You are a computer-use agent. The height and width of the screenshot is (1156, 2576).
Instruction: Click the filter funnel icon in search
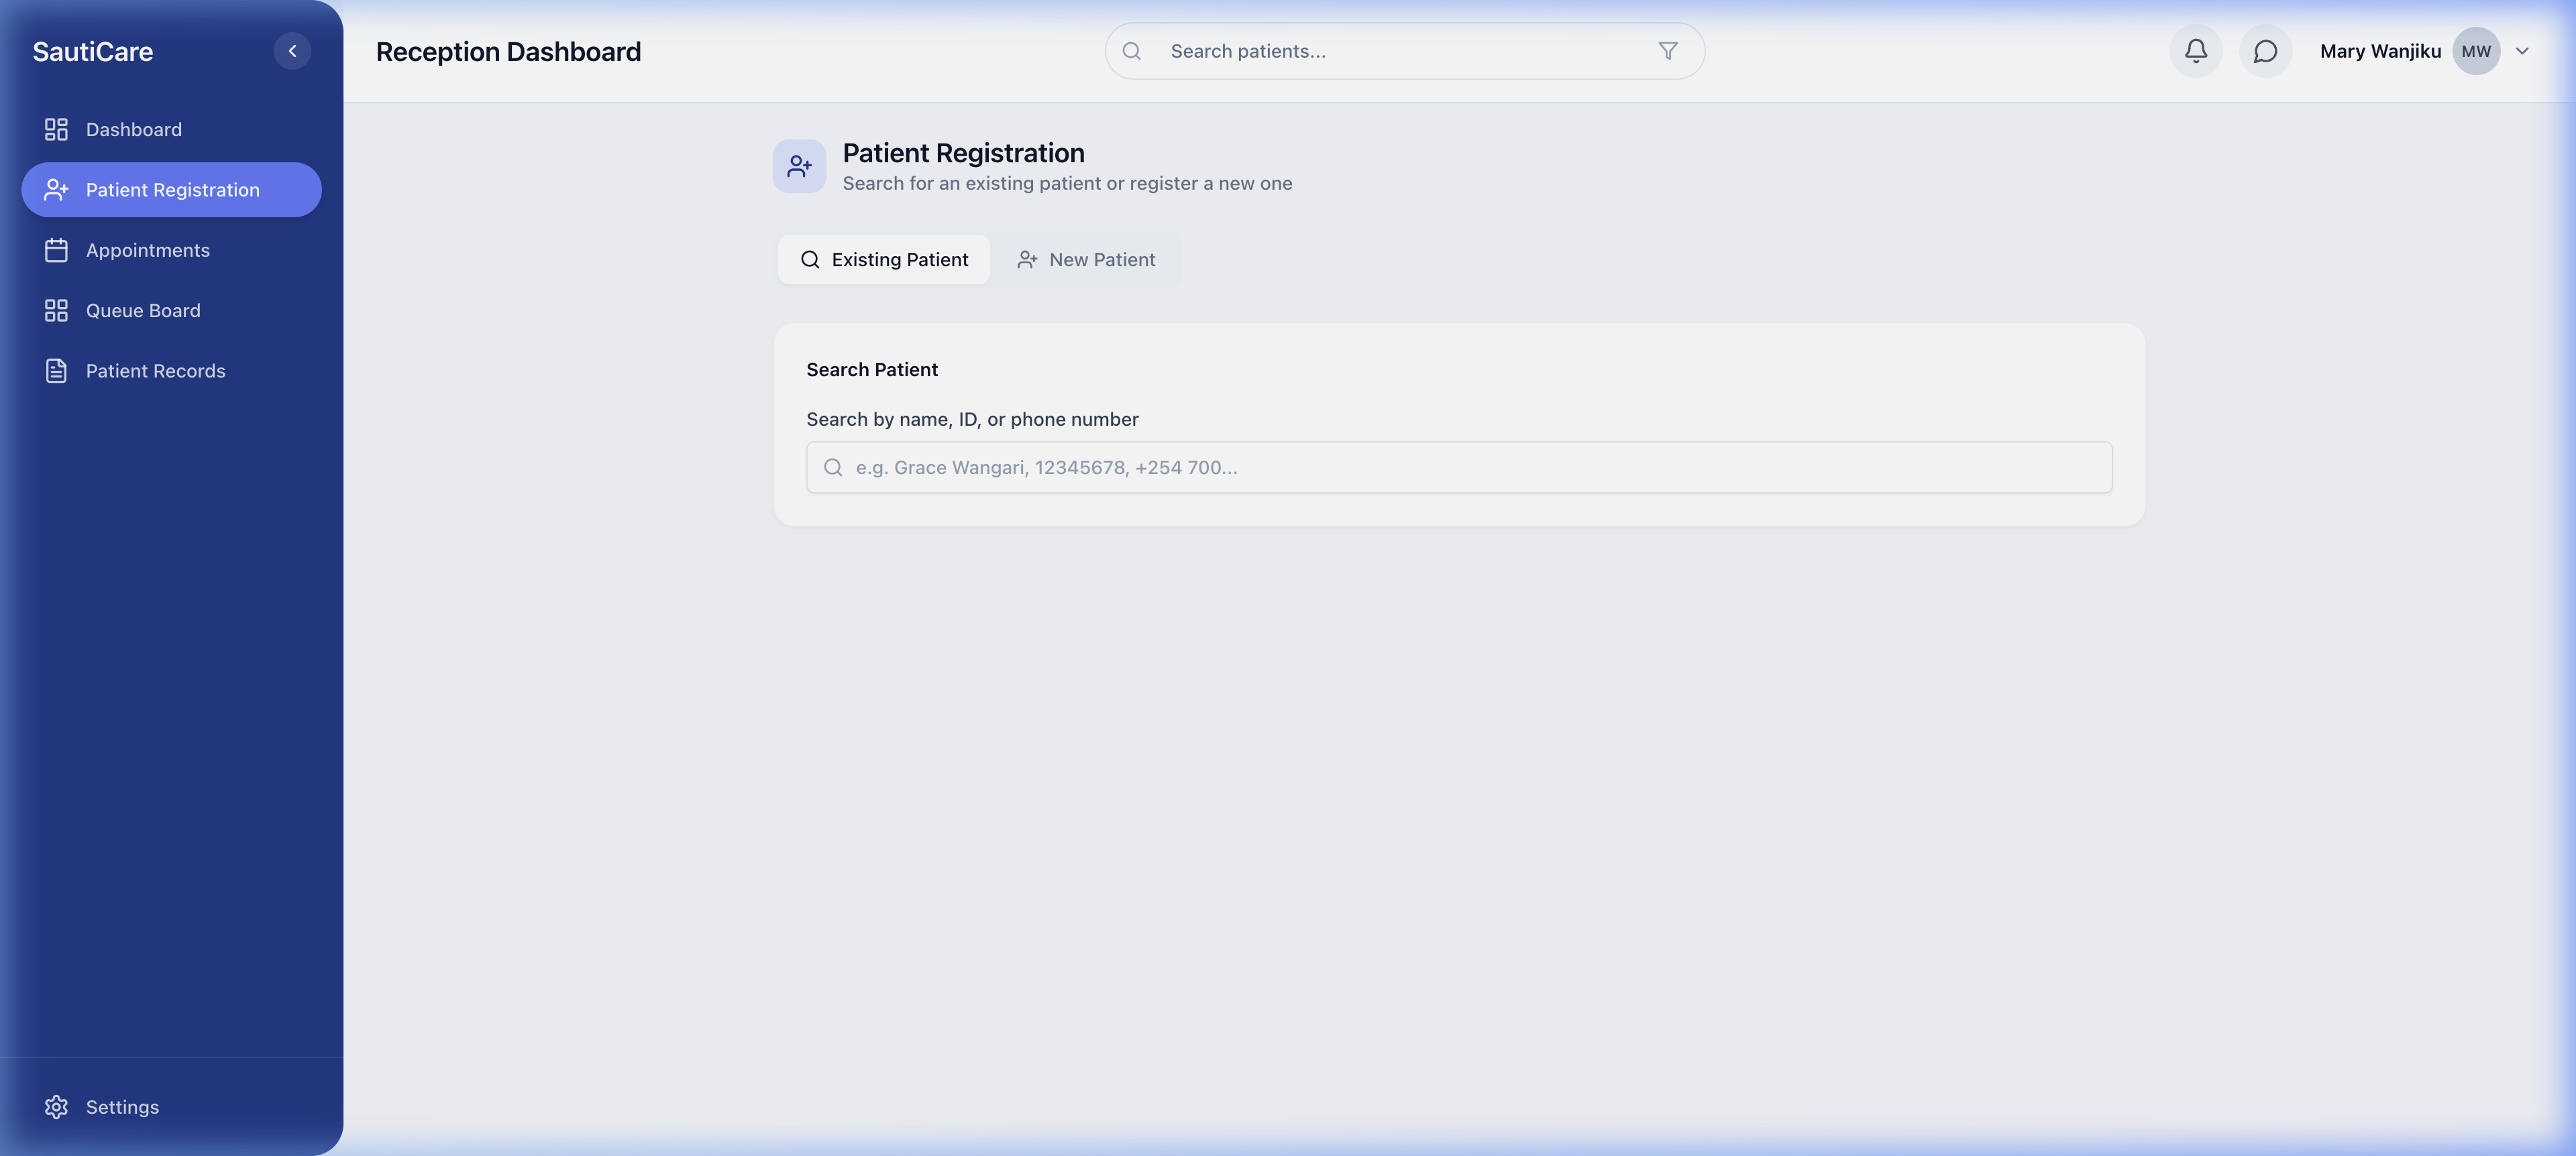pyautogui.click(x=1667, y=51)
